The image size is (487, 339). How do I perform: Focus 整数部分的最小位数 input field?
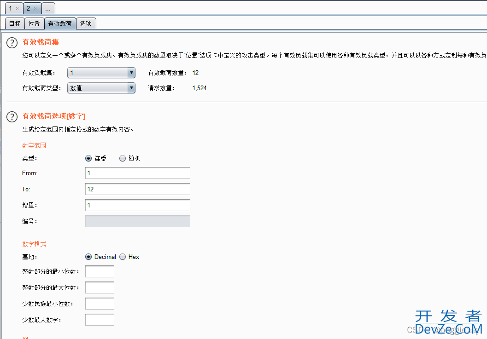coord(100,271)
